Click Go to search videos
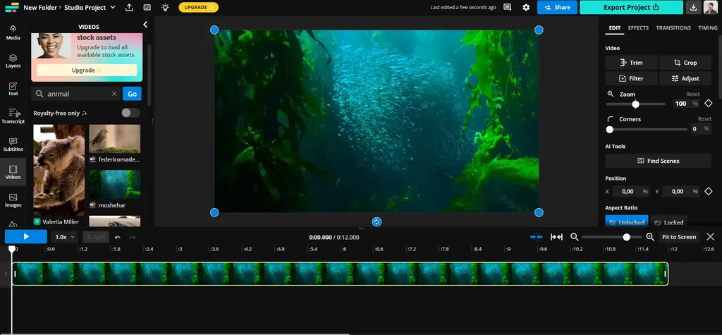The width and height of the screenshot is (722, 335). 132,94
